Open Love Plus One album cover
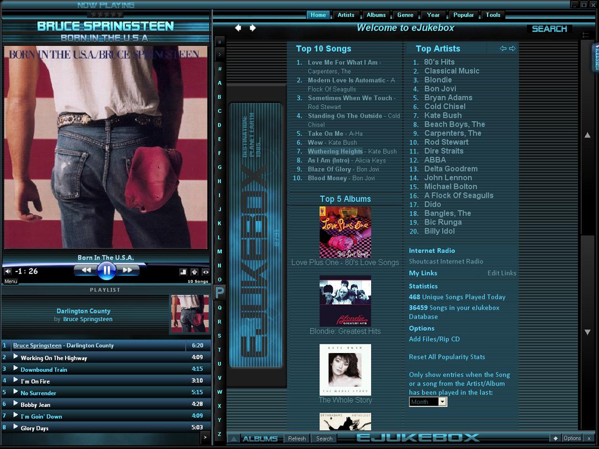 pos(346,233)
